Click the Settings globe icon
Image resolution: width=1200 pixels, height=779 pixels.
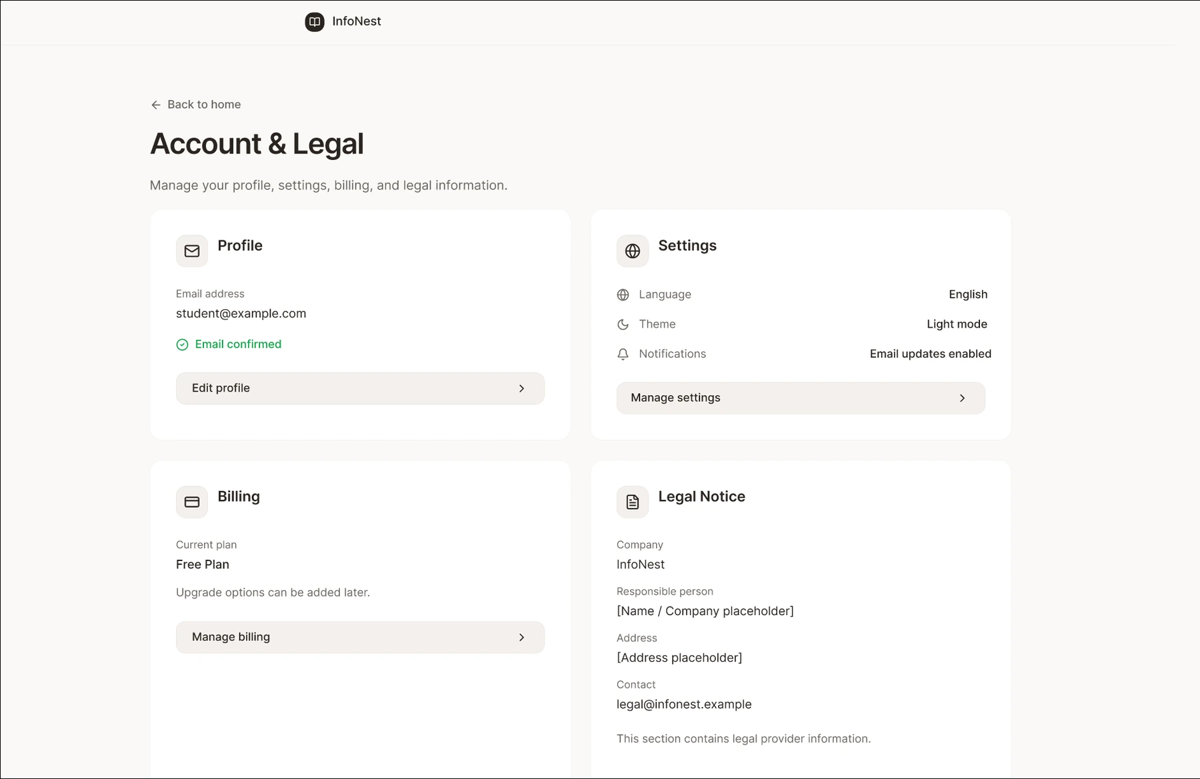(x=633, y=251)
